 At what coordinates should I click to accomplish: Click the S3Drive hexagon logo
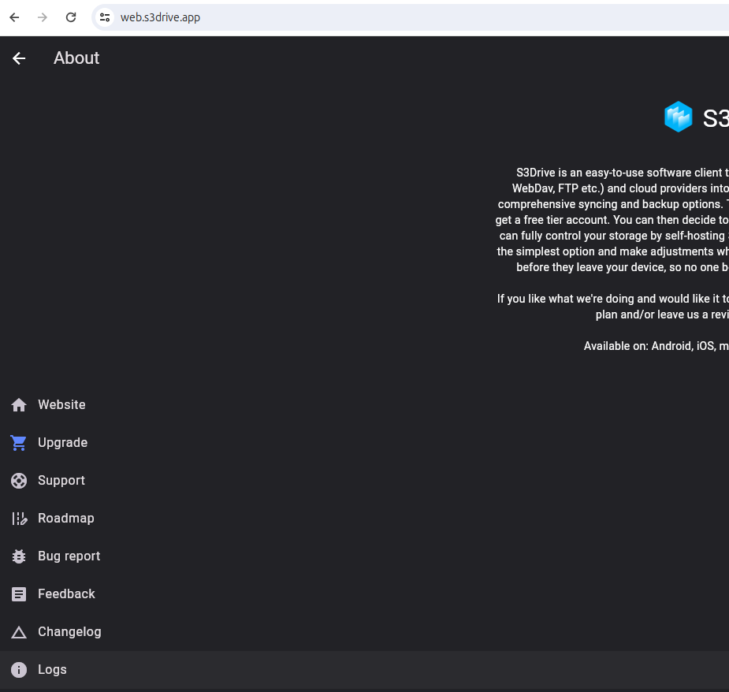pos(679,117)
